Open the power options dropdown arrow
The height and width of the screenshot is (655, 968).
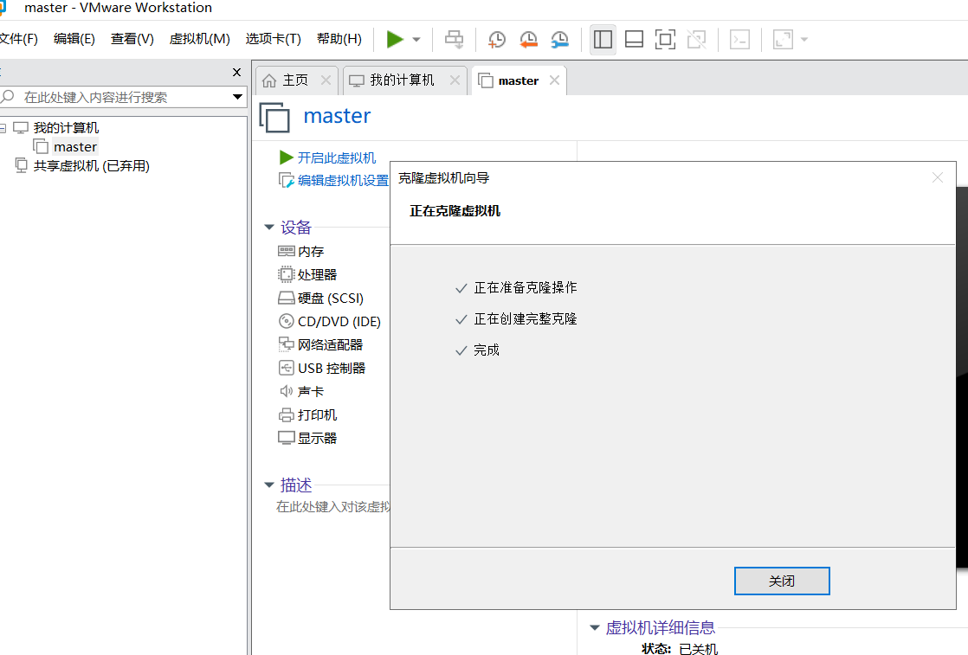click(416, 40)
